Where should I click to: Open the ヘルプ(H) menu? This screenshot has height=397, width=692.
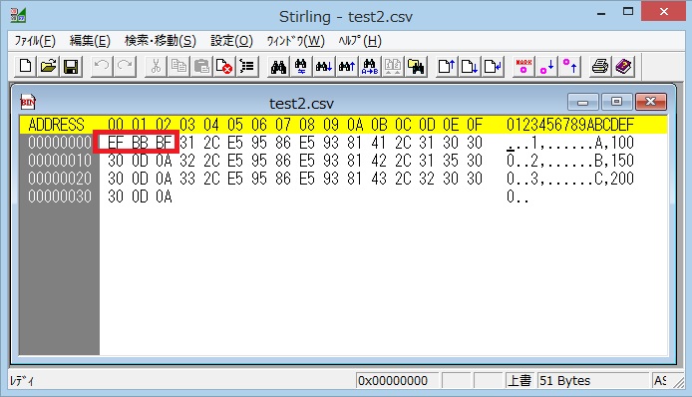coord(360,41)
